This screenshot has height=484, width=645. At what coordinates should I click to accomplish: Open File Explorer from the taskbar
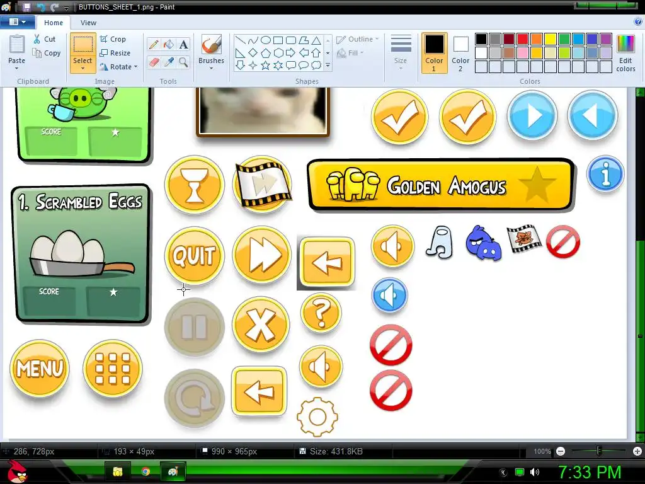tap(118, 471)
